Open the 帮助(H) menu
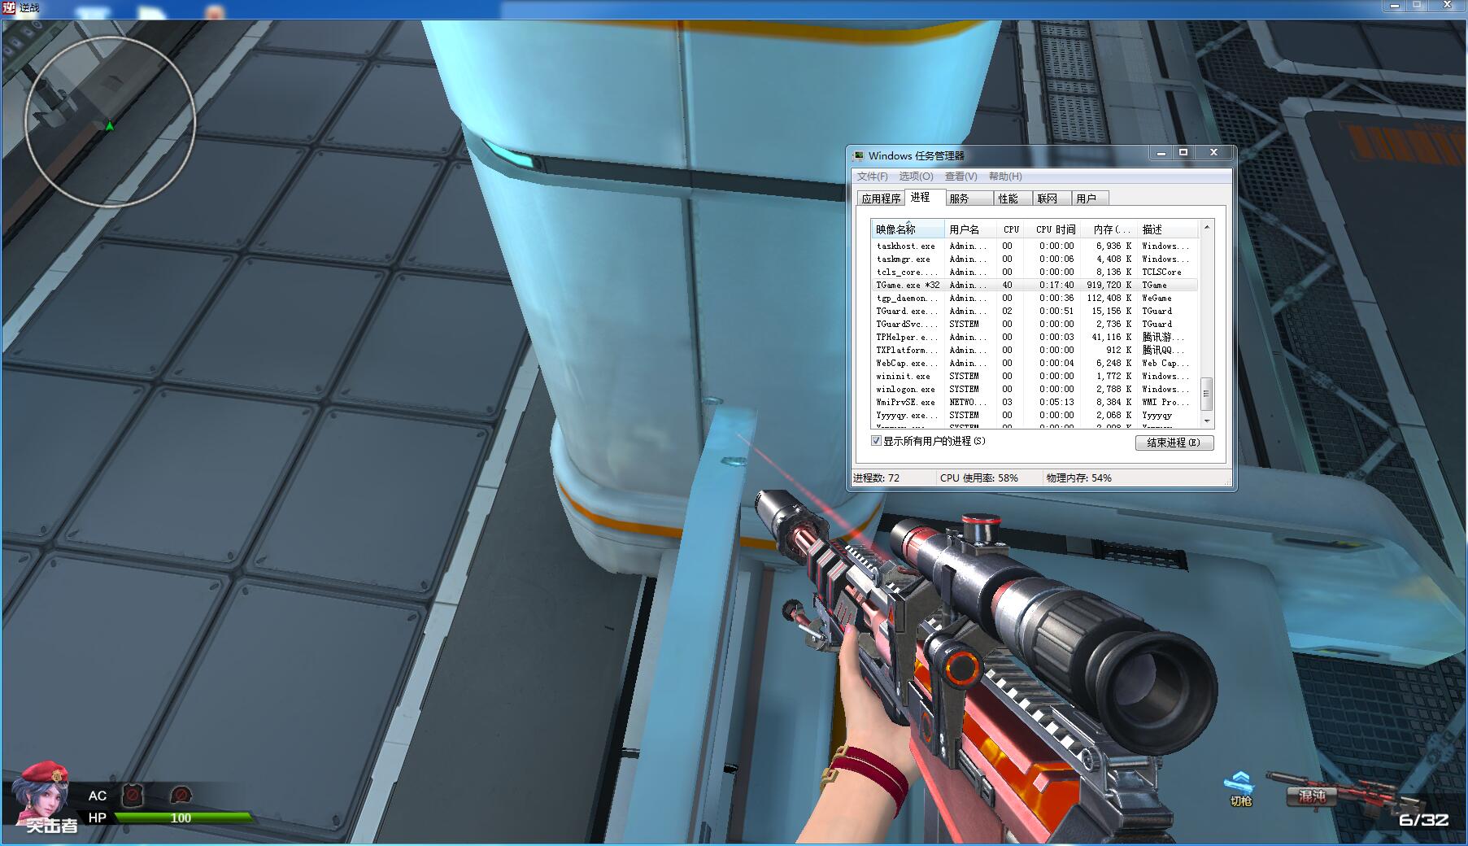 point(1005,177)
